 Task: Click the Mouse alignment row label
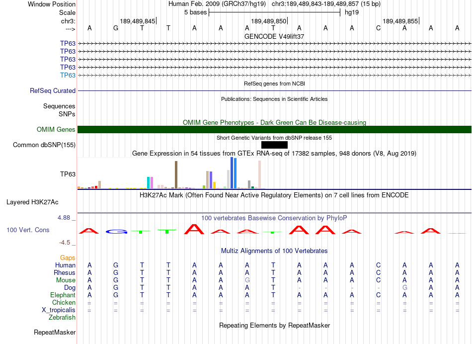[66, 280]
